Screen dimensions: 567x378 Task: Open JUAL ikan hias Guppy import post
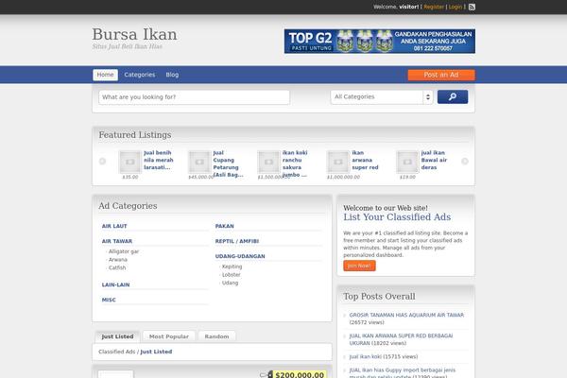403,373
